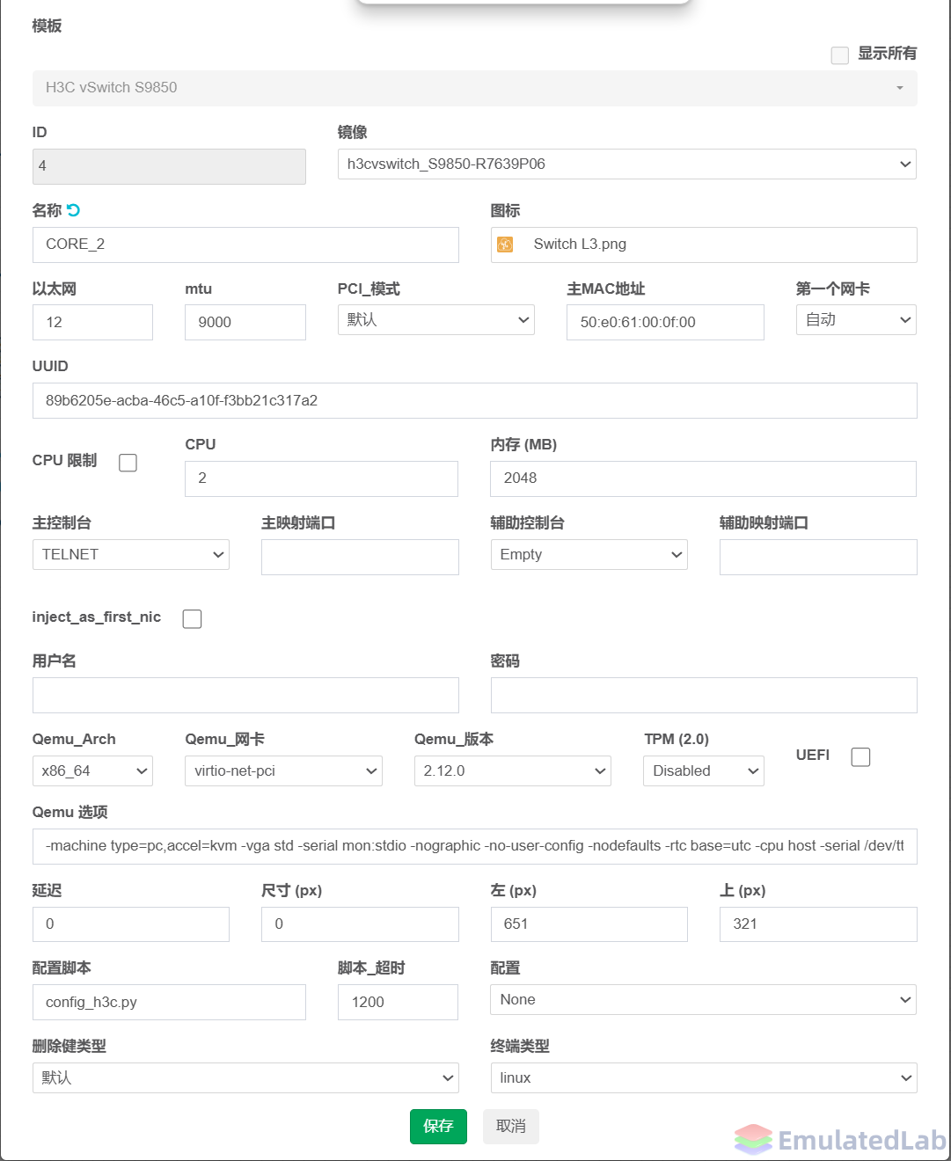Click the 名称 field containing CORE_2
The width and height of the screenshot is (951, 1161).
click(245, 245)
